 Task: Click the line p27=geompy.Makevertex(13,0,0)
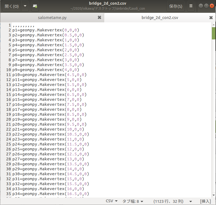(48, 159)
